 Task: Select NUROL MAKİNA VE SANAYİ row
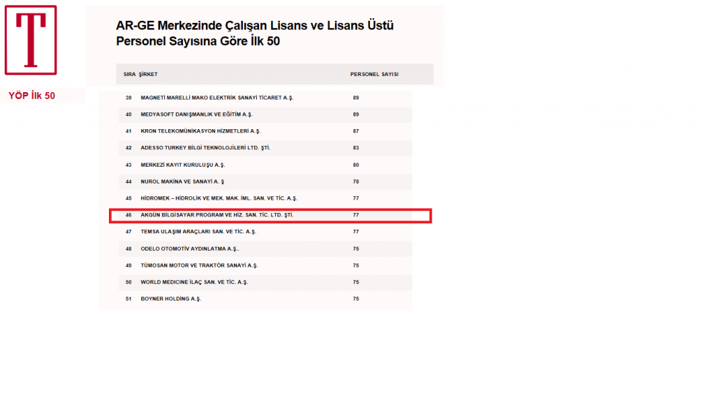click(265, 182)
